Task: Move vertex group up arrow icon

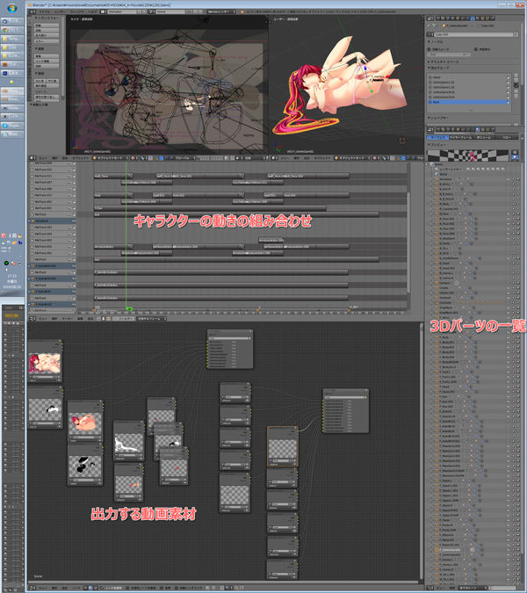Action: point(516,91)
